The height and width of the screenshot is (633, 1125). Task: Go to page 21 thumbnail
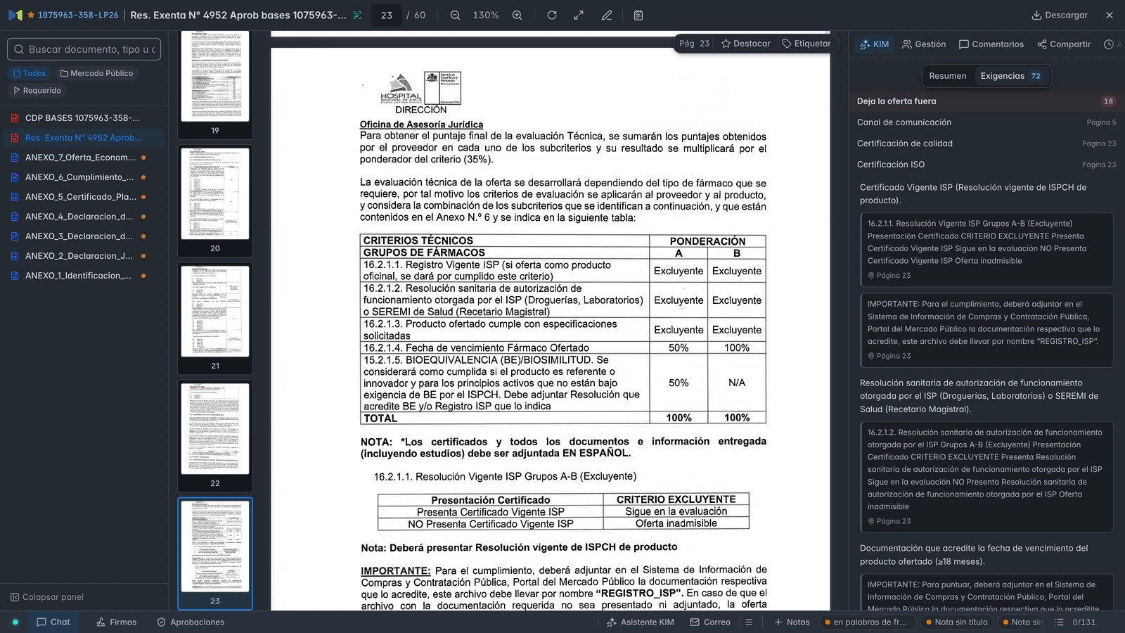pos(215,318)
